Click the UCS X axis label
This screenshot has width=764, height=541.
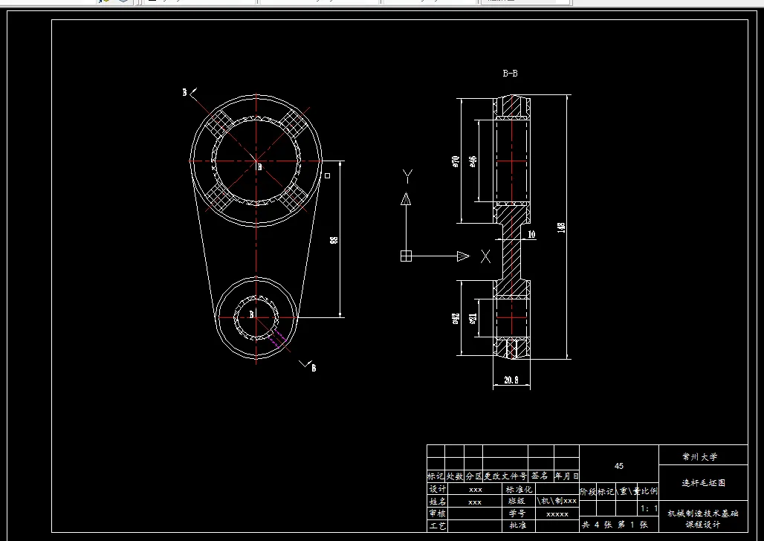(x=486, y=256)
